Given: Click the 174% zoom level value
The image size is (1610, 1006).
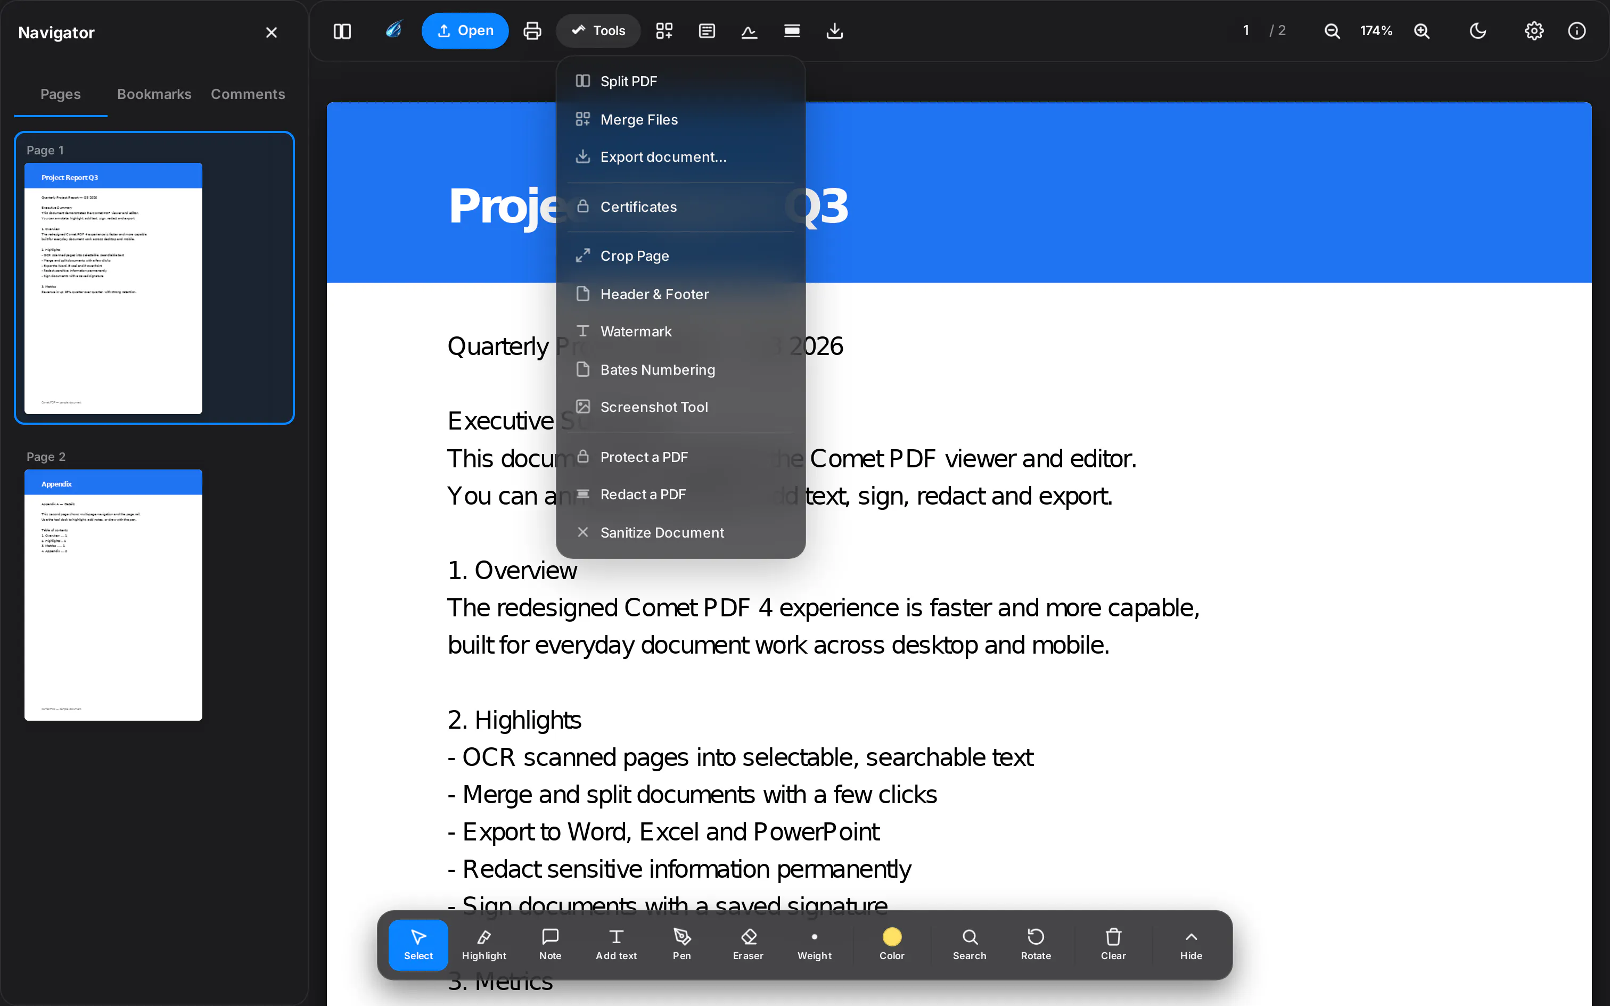Looking at the screenshot, I should pyautogui.click(x=1376, y=31).
